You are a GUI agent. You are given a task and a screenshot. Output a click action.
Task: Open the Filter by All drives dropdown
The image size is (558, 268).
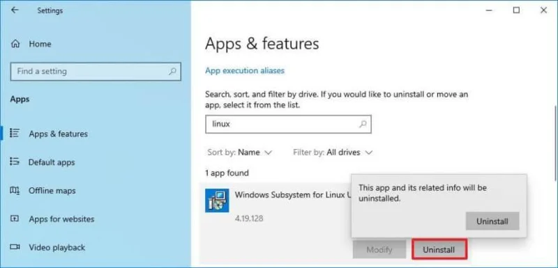333,152
